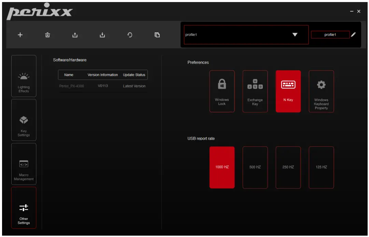Screen dimensions: 369x237
Task: Switch report rate to 125 HZ
Action: 321,167
